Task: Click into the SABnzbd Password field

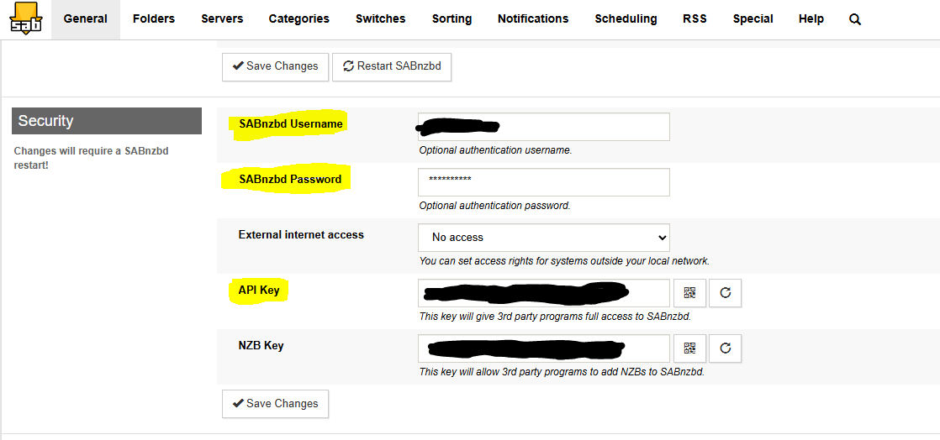Action: pos(543,182)
